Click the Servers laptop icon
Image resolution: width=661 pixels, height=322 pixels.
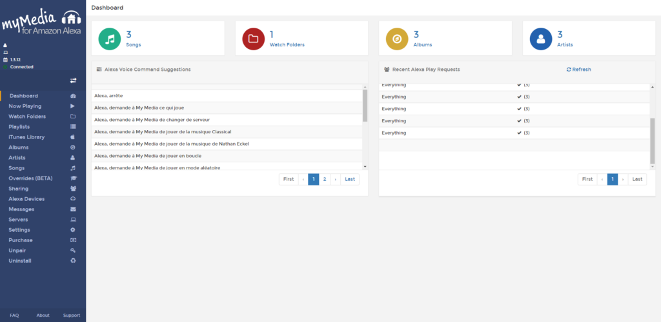pyautogui.click(x=73, y=220)
